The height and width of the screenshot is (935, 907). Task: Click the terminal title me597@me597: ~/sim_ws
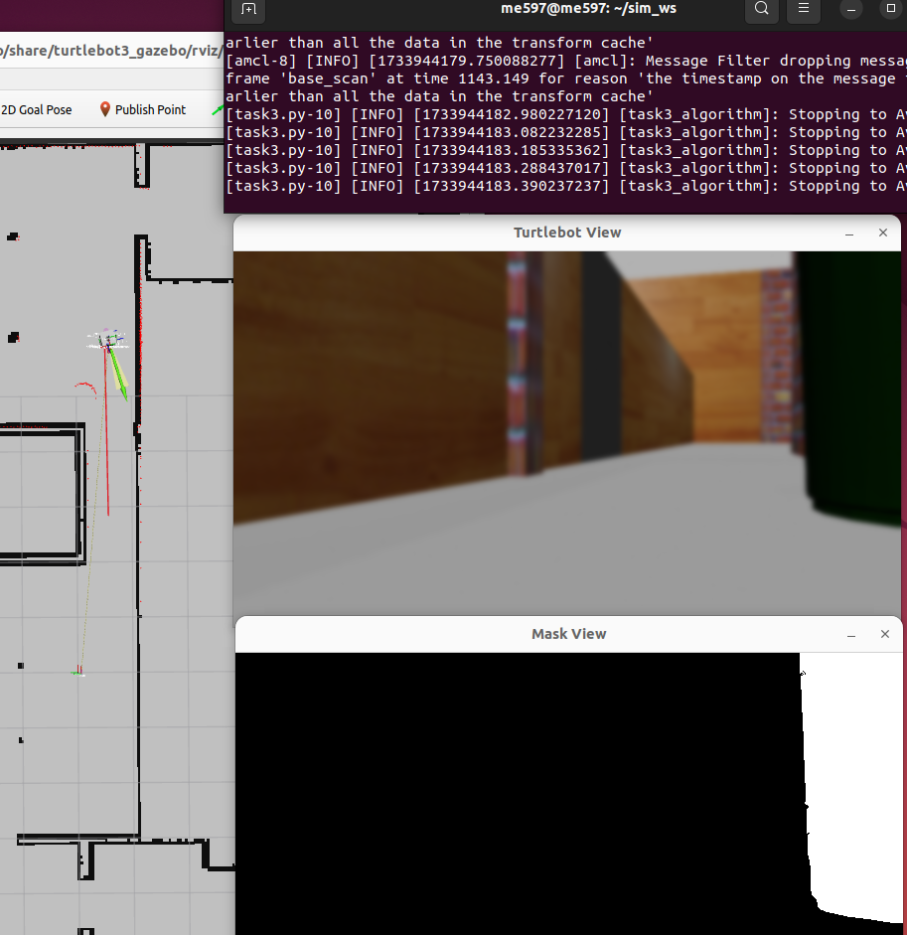coord(588,8)
